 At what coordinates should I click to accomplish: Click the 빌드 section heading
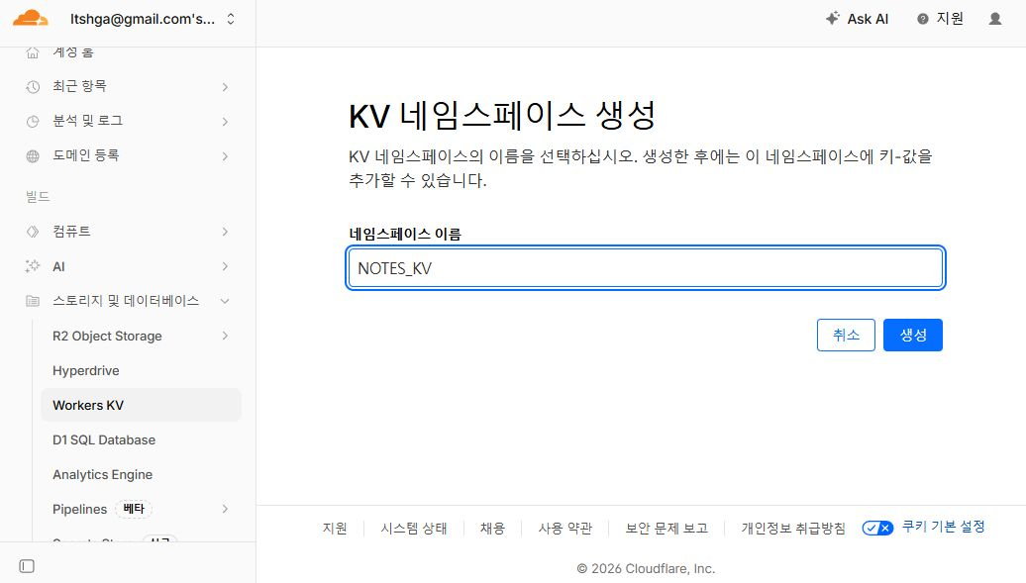click(x=38, y=197)
